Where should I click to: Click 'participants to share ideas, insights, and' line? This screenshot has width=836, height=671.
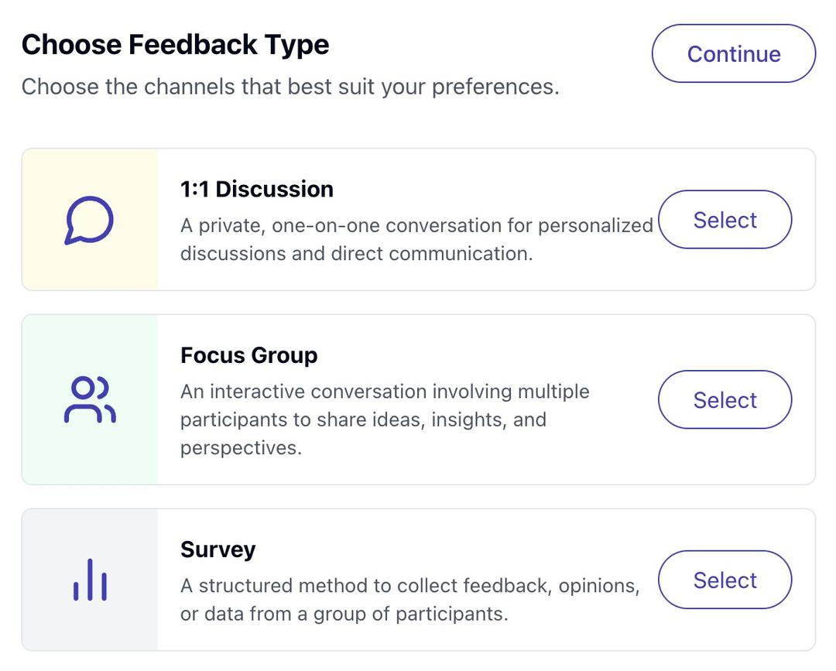(363, 420)
